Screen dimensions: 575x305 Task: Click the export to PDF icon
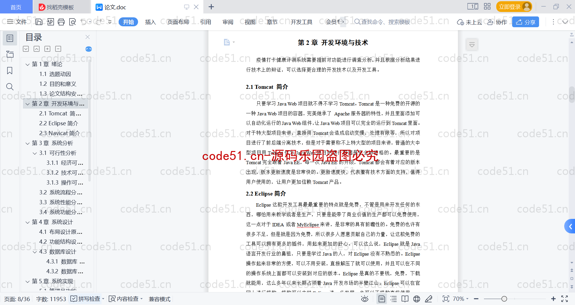tap(50, 22)
